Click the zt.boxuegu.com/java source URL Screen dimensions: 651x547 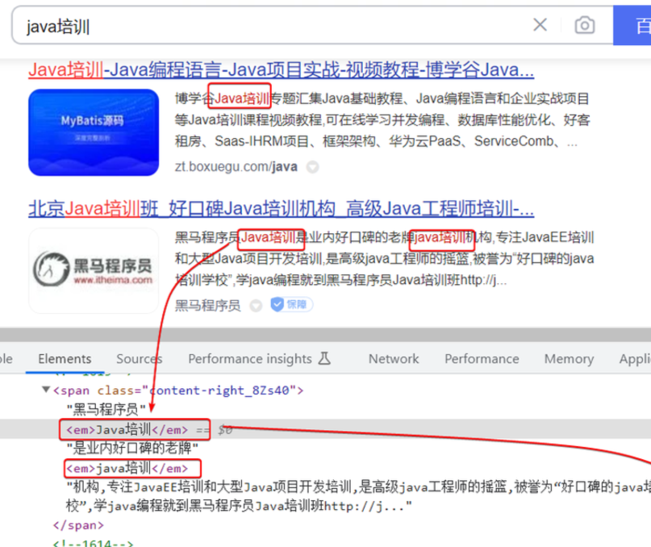coord(236,167)
